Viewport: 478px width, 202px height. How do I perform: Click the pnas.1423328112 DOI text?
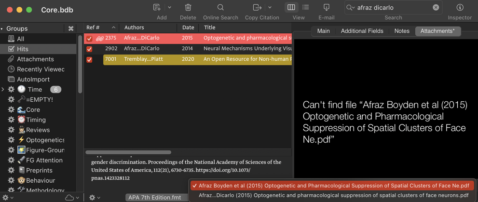click(110, 178)
